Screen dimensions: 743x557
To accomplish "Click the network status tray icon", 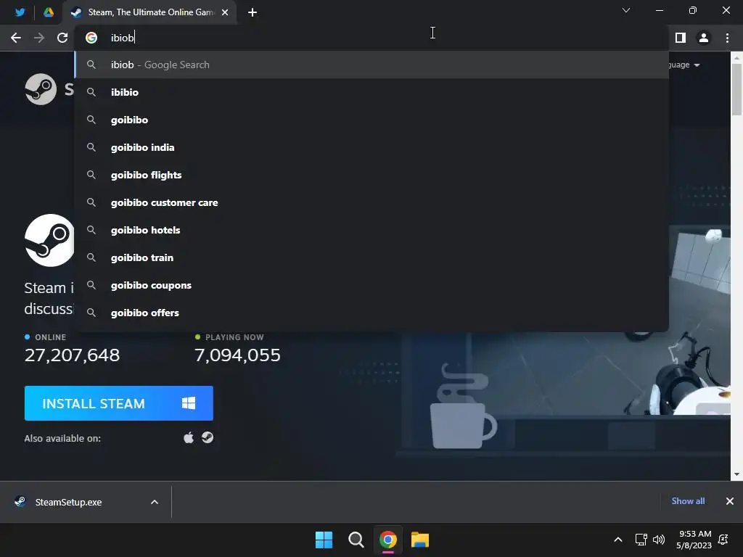I will (x=641, y=540).
